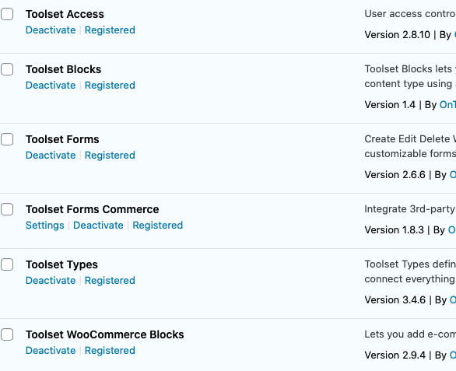Image resolution: width=456 pixels, height=371 pixels.
Task: Deactivate the Toolset Forms plugin
Action: (x=51, y=156)
